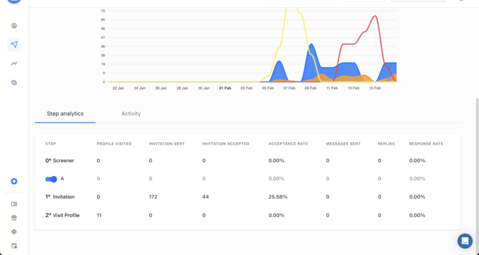This screenshot has height=255, width=479.
Task: Click the red line peak on chart
Action: 375,16
